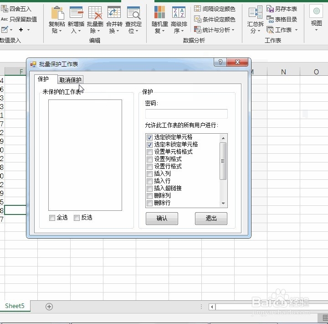
Task: Select column N header
Action: pyautogui.click(x=283, y=72)
